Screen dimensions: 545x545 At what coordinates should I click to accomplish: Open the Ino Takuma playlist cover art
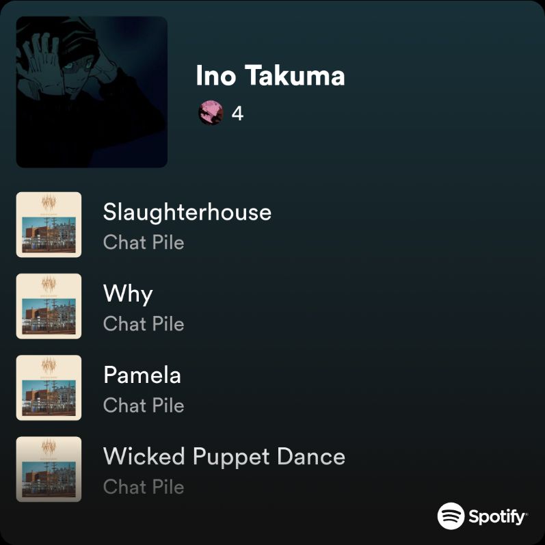click(x=92, y=92)
